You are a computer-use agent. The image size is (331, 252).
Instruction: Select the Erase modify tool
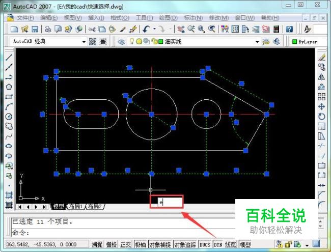322,57
